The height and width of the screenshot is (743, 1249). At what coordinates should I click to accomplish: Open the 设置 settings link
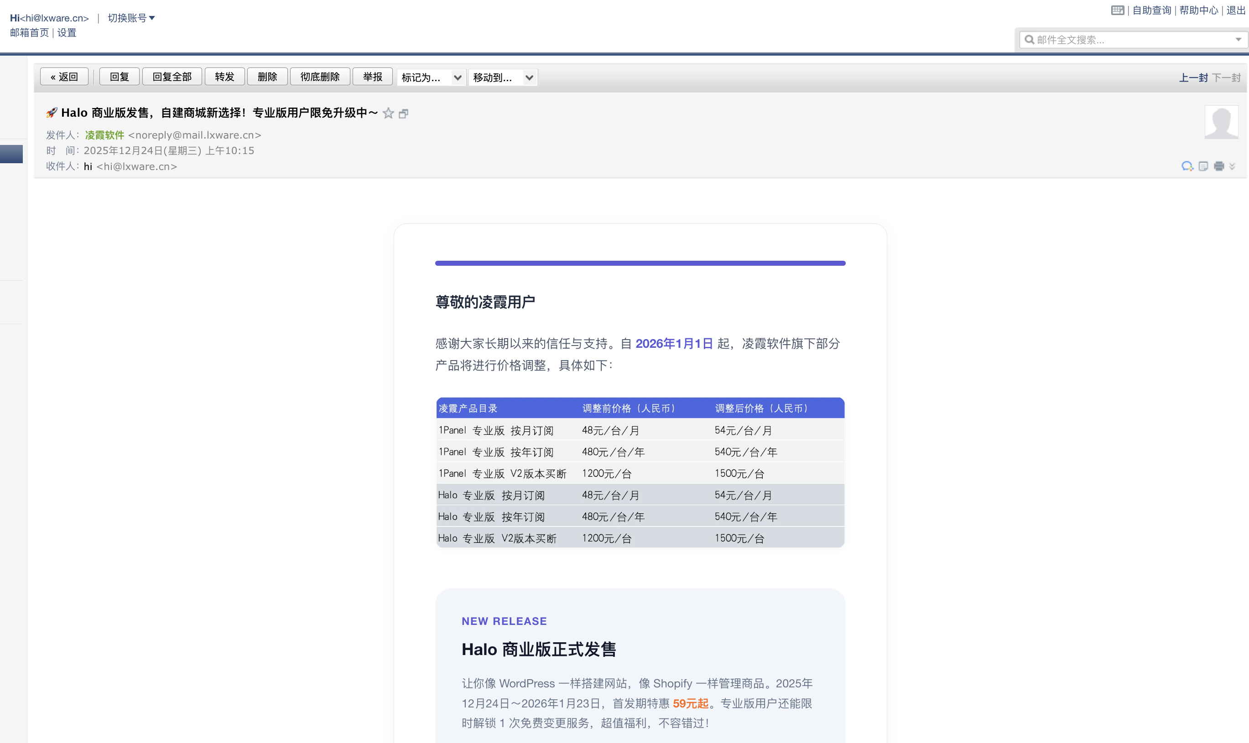pyautogui.click(x=67, y=32)
